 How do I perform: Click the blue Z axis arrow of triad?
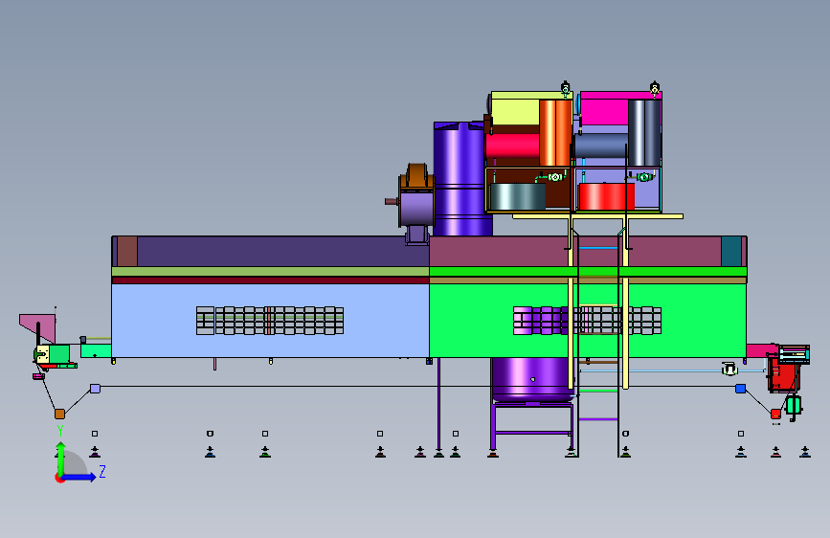tap(79, 477)
